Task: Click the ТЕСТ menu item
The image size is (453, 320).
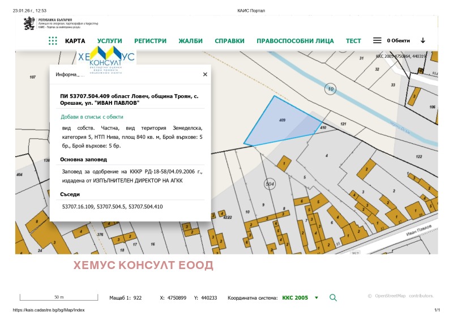Action: 353,41
